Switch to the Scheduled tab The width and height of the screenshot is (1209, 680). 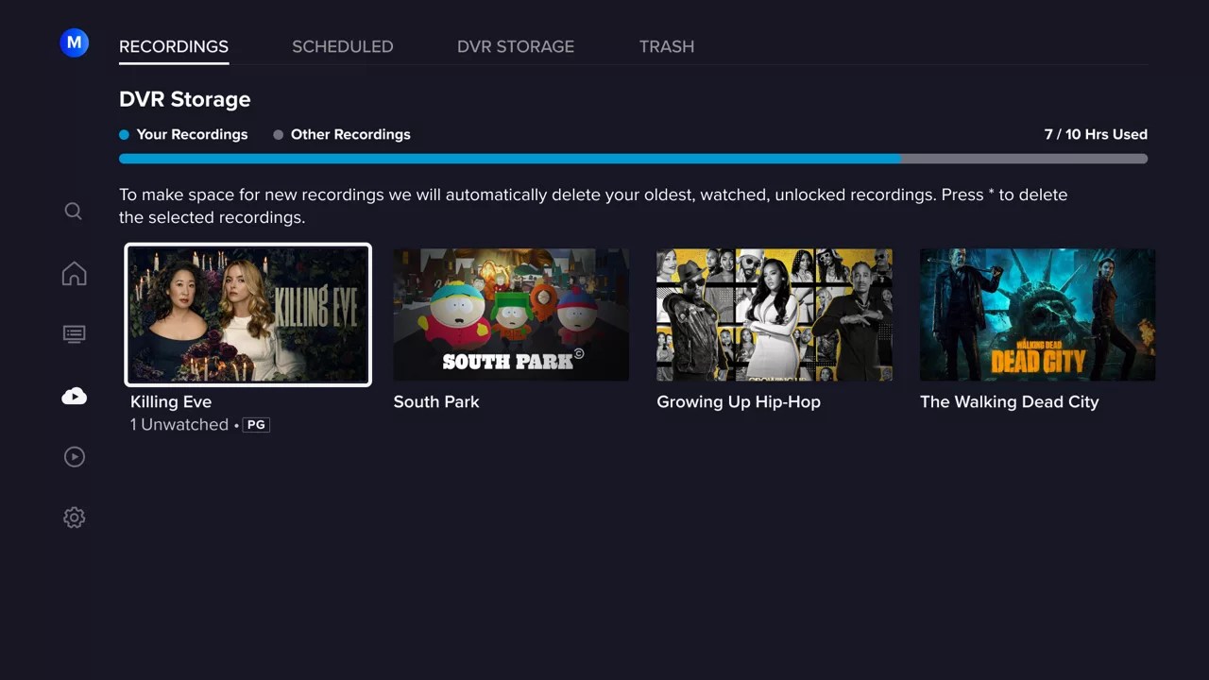(342, 46)
